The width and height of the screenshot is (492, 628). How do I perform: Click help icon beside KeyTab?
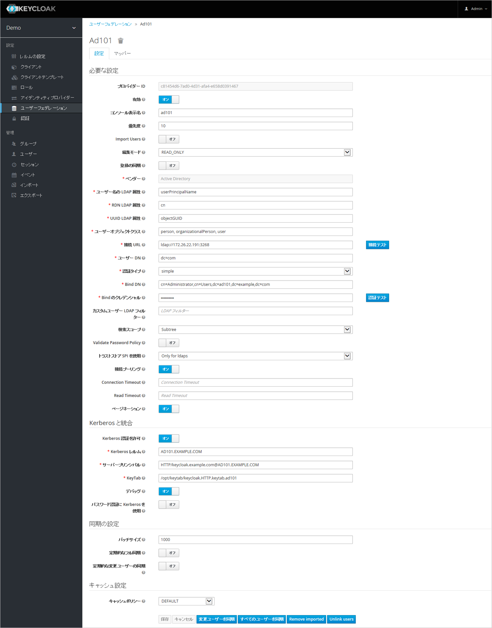pos(143,478)
